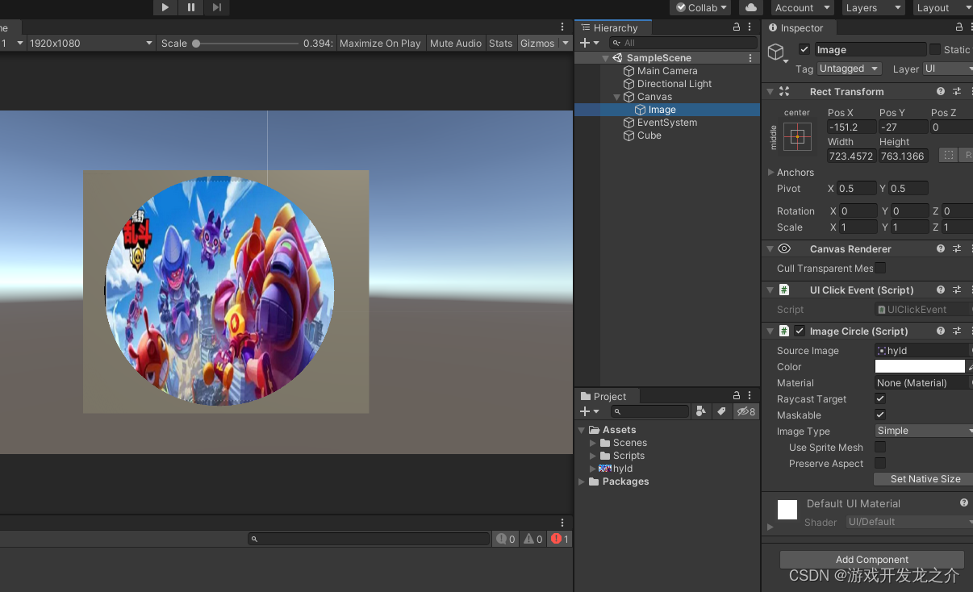Expand the Scenes folder in Project
Screen dimensions: 973x592
593,443
